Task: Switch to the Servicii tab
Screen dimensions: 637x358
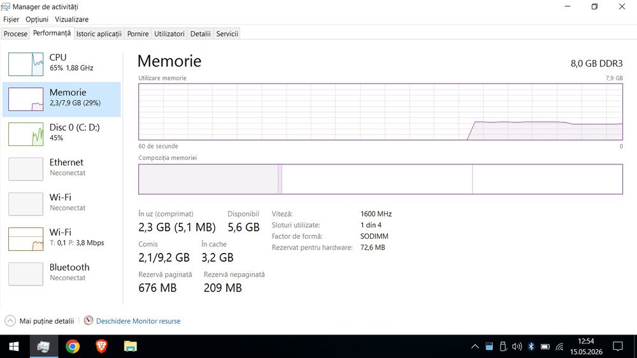Action: 227,34
